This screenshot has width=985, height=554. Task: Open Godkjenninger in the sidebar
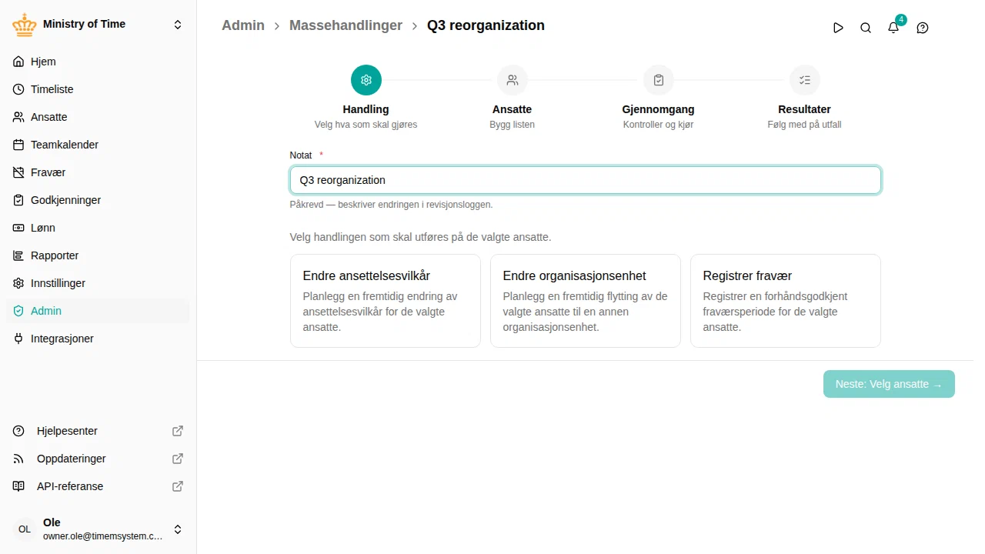tap(98, 200)
